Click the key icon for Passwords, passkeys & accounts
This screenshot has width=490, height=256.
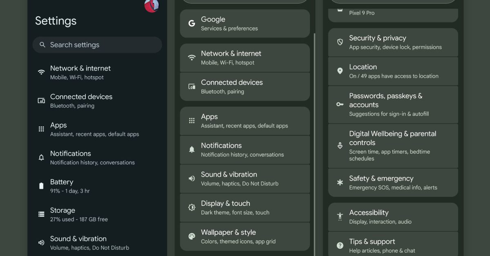tap(340, 104)
